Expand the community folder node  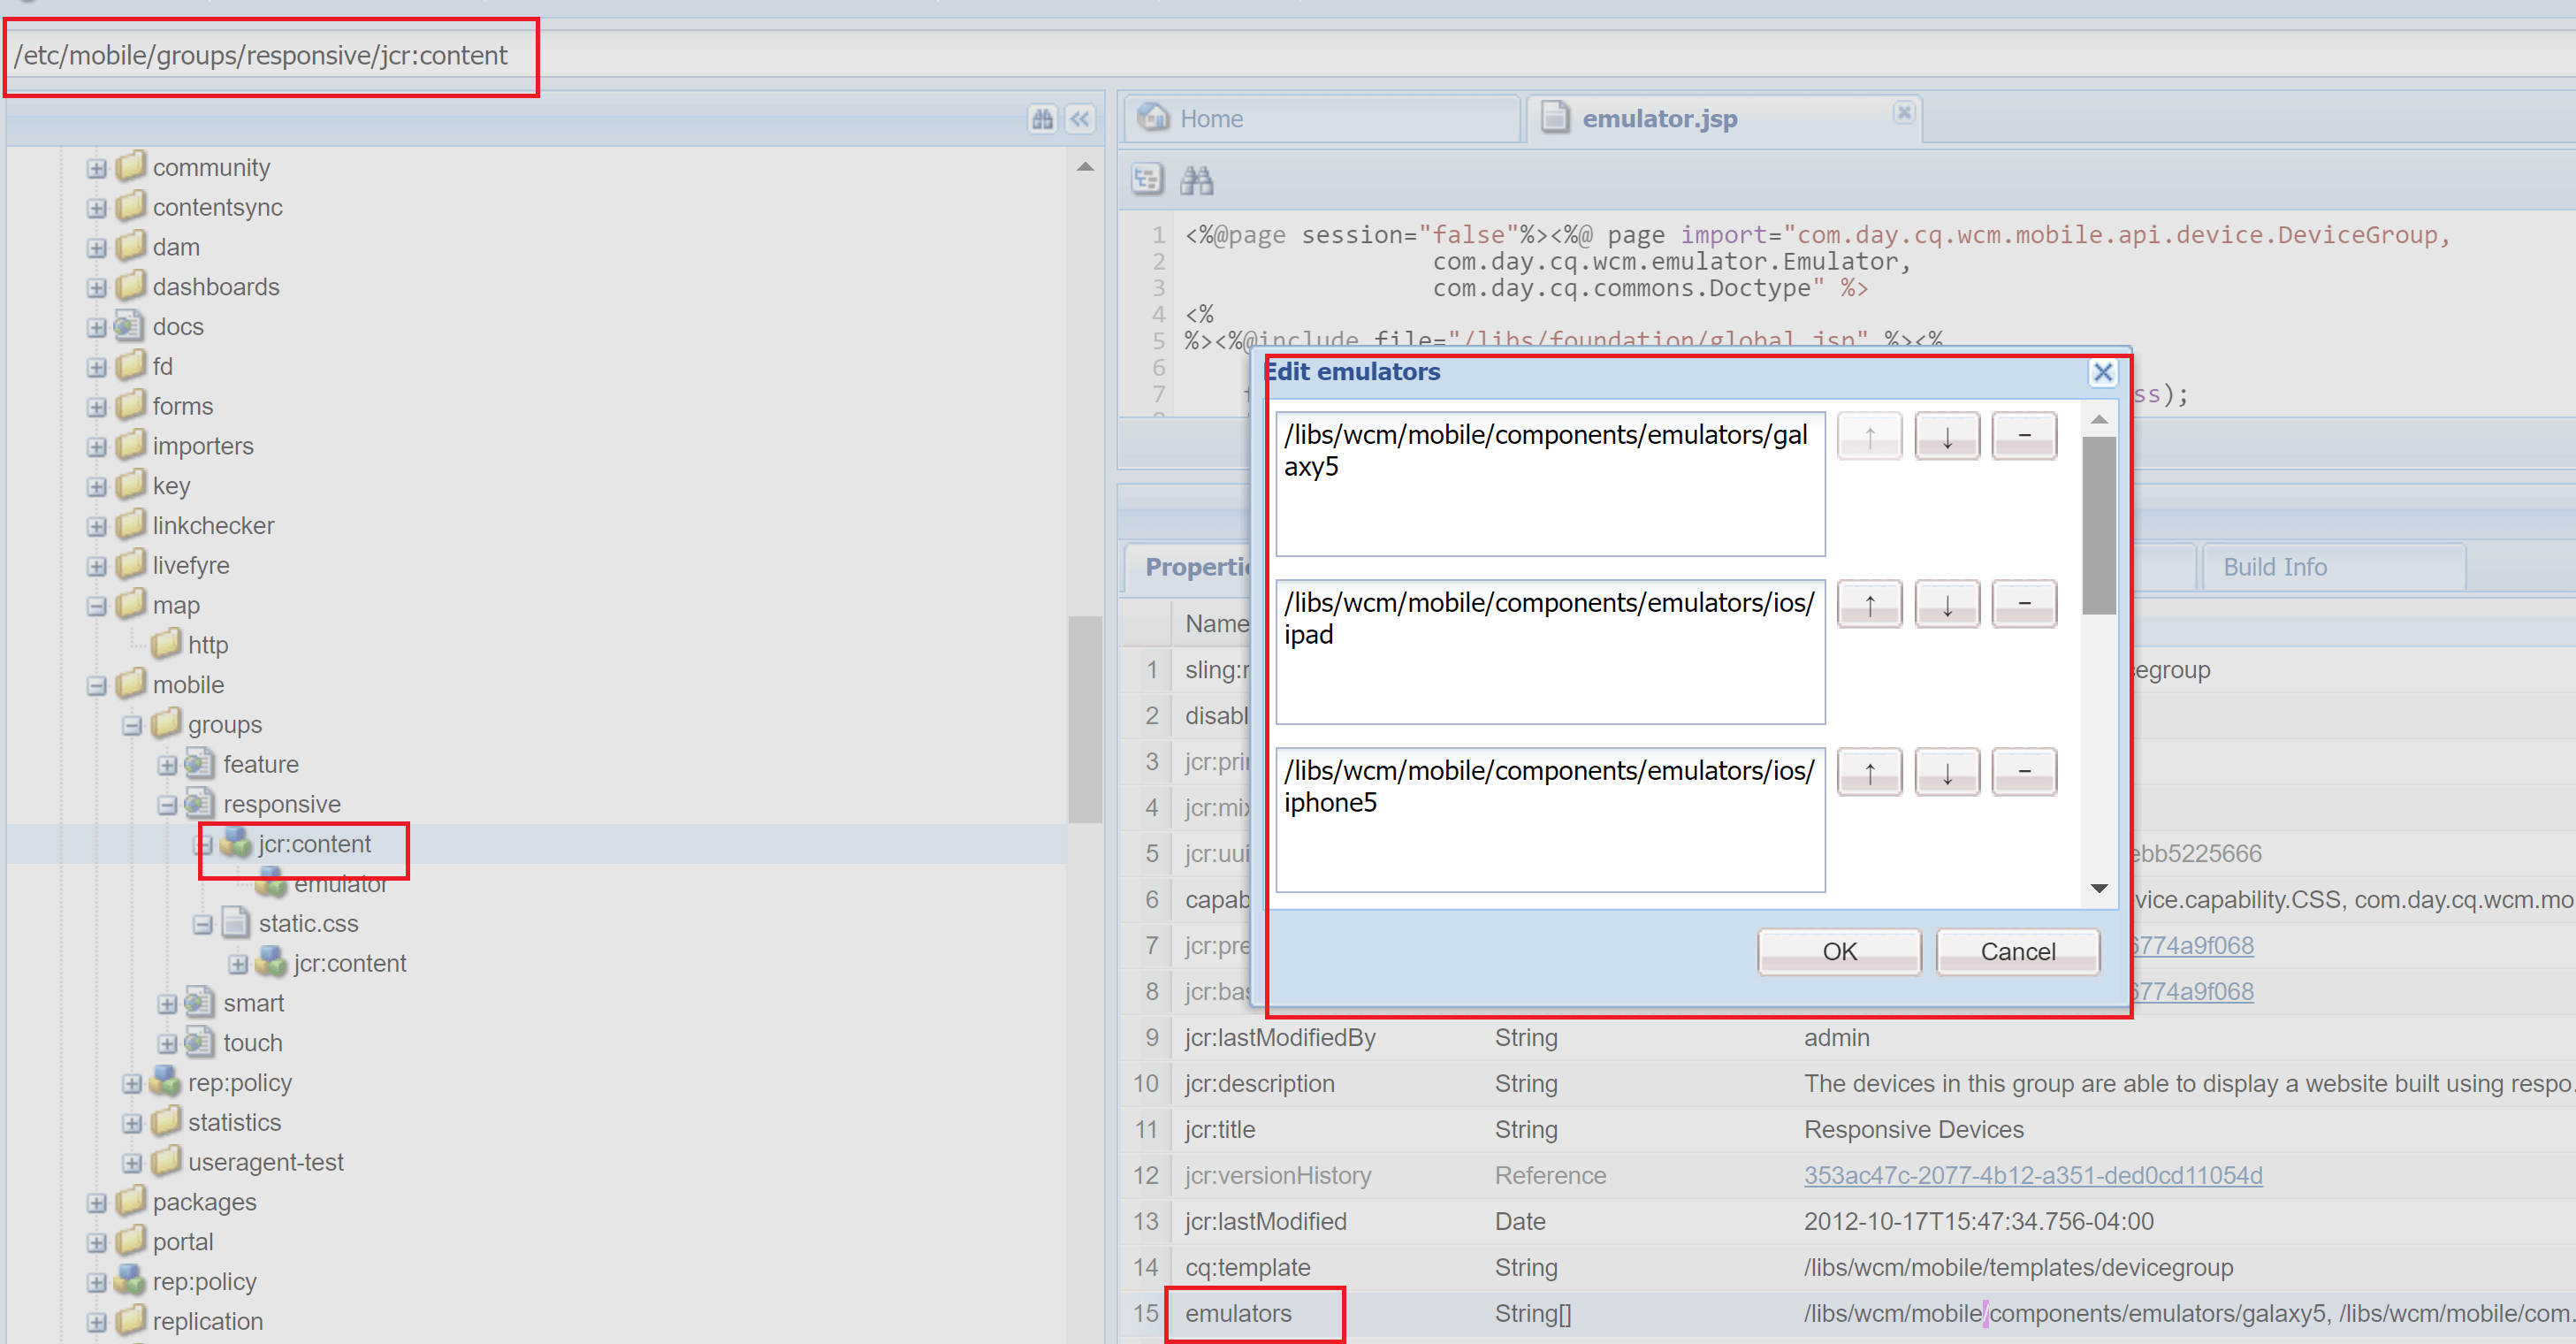(96, 168)
